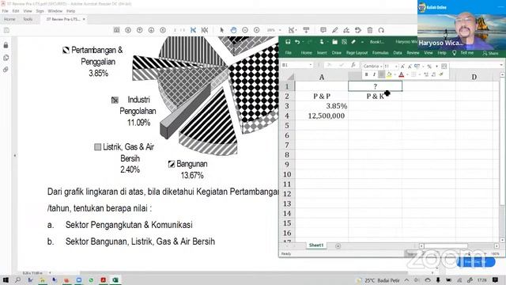Click Acrobat's horizontal scrollbar
Viewport: 506px width, 285px height.
tap(244, 273)
